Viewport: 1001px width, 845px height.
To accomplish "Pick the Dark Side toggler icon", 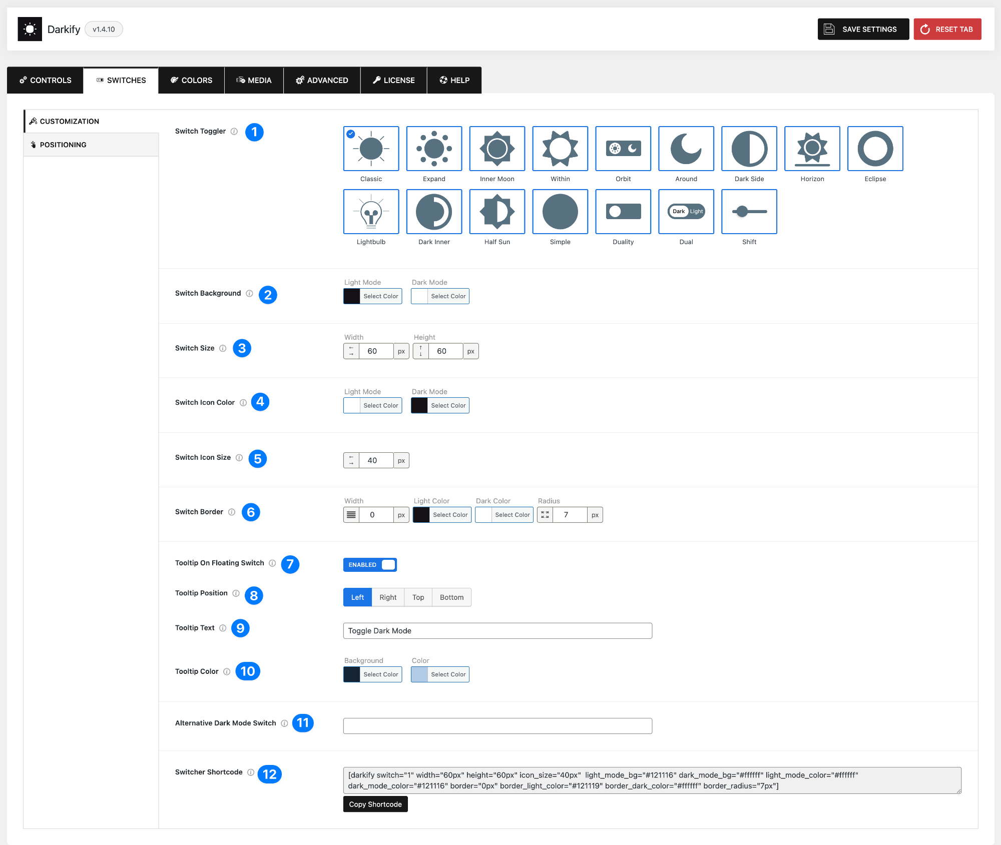I will click(749, 149).
